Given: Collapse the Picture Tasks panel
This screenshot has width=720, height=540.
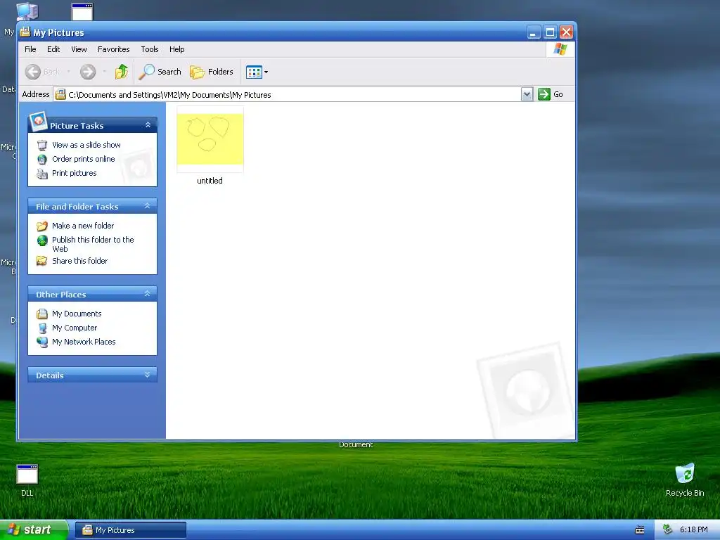Looking at the screenshot, I should pyautogui.click(x=148, y=125).
